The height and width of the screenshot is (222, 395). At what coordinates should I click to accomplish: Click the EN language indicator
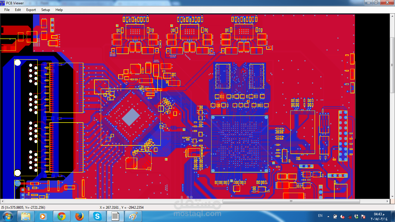click(320, 216)
